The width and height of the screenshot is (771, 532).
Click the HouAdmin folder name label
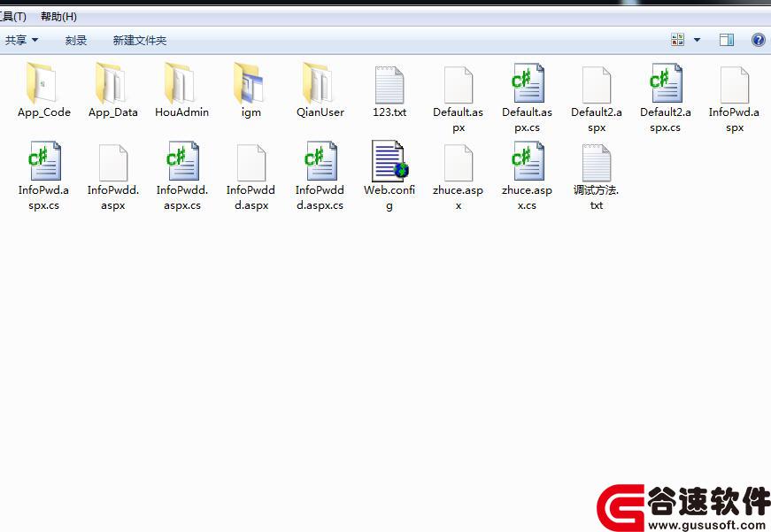182,112
